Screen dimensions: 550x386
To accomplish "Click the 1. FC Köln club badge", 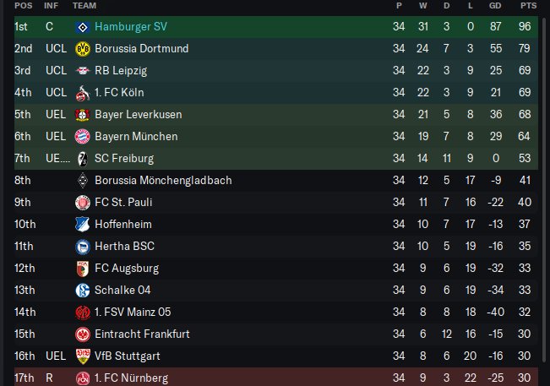I will 82,93.
